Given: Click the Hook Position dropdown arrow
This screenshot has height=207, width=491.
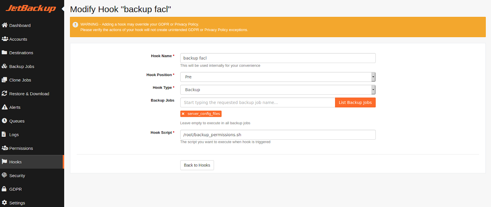Looking at the screenshot, I should click(373, 77).
